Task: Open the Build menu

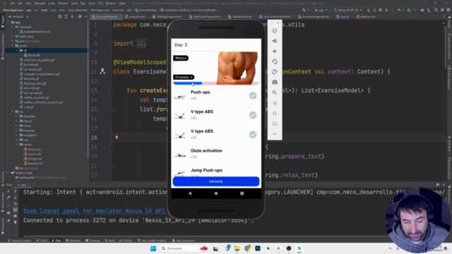Action: click(x=74, y=4)
